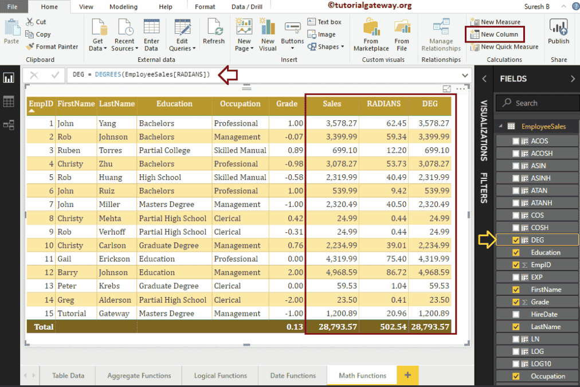This screenshot has height=387, width=580.
Task: Open the From Marketplace custom visuals
Action: point(371,36)
